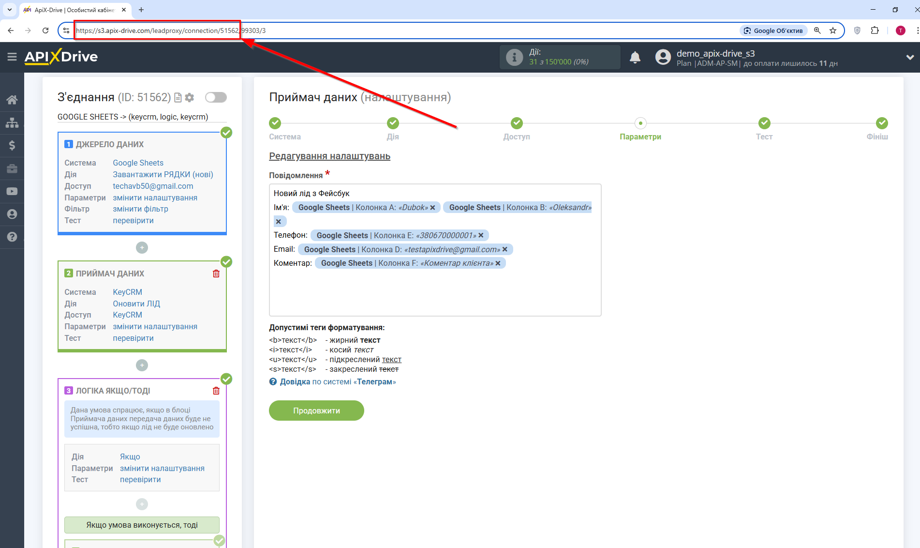
Task: Click Якщо умова виконується, тоді button
Action: [142, 525]
